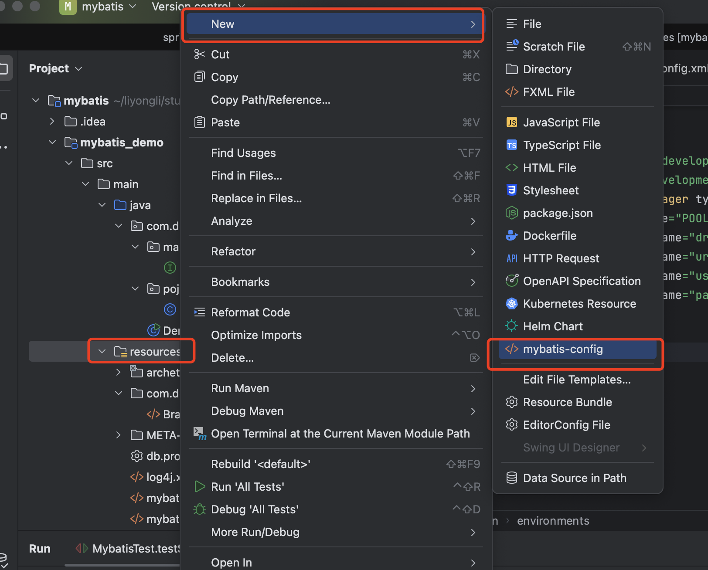The height and width of the screenshot is (570, 708).
Task: Click the HTTP Request API icon
Action: 512,258
